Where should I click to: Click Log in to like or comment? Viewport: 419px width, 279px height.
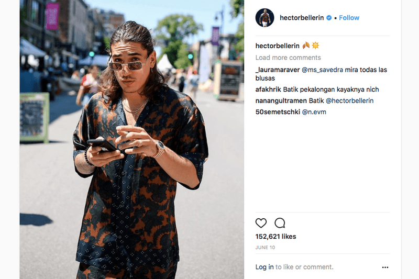pyautogui.click(x=264, y=267)
